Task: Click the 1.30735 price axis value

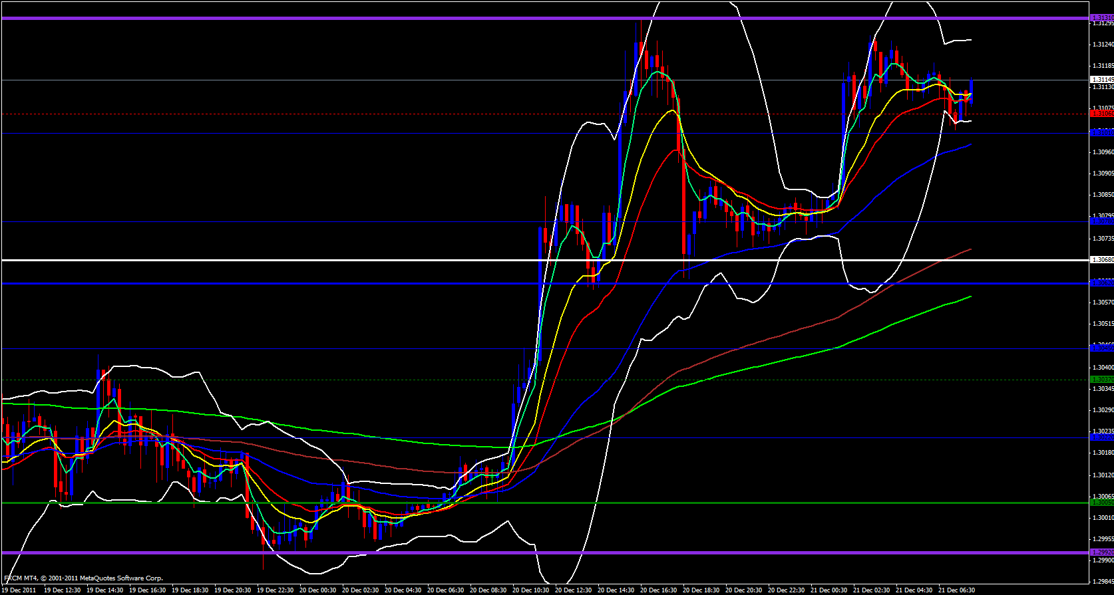Action: coord(1103,238)
